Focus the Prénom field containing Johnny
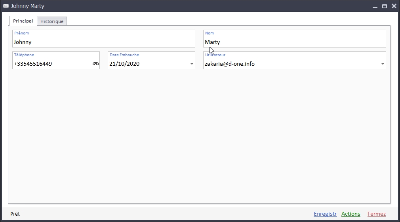 tap(103, 42)
